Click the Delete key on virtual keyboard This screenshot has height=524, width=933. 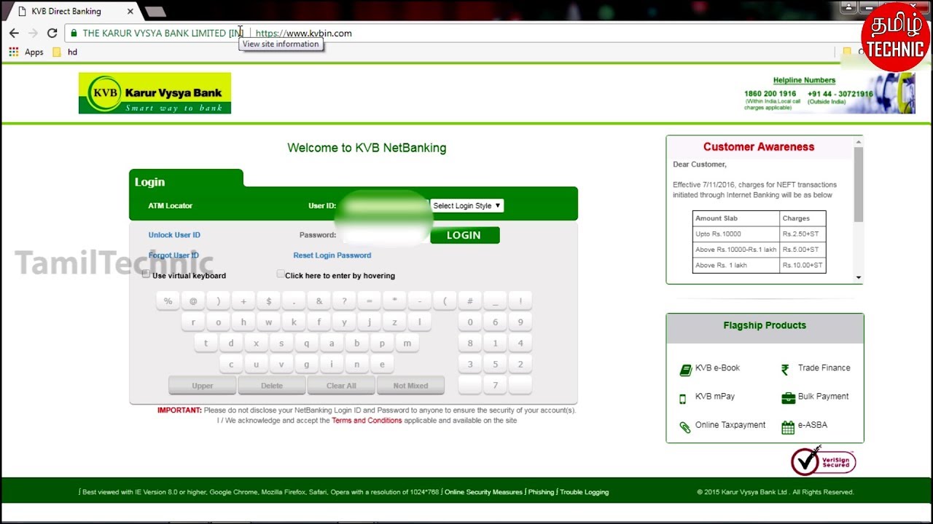[x=272, y=386]
